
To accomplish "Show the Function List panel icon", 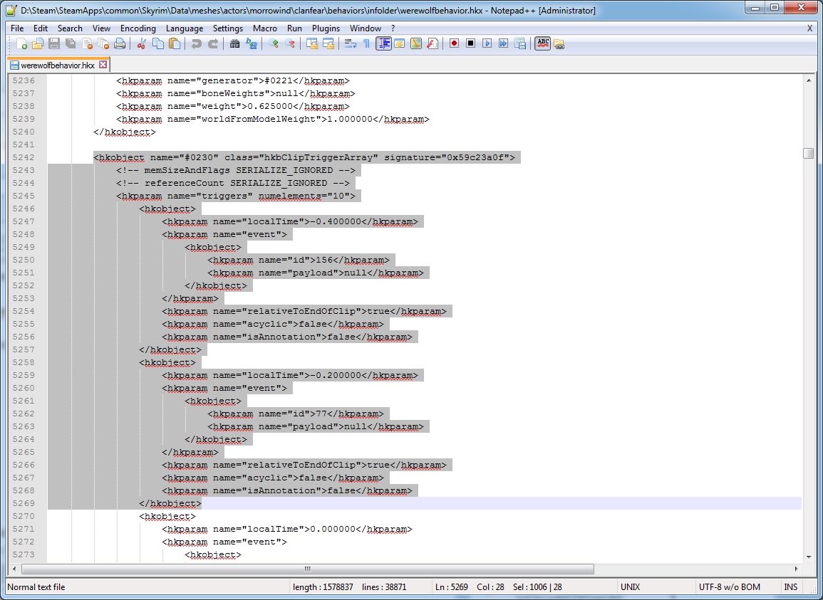I will (x=433, y=44).
